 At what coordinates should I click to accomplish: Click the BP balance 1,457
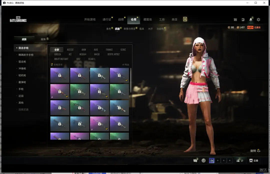pyautogui.click(x=240, y=27)
